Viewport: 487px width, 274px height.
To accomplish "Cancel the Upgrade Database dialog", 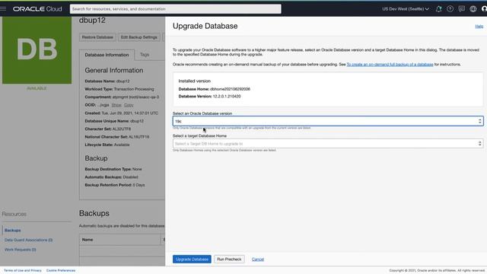I will (258, 259).
